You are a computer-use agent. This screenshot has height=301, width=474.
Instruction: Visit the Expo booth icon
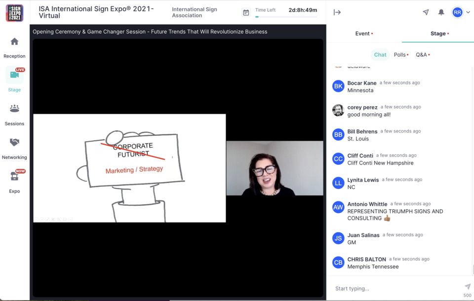point(14,176)
